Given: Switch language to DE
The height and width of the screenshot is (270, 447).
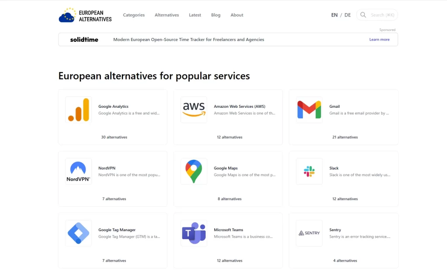Looking at the screenshot, I should [347, 15].
